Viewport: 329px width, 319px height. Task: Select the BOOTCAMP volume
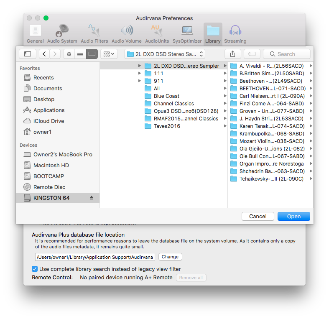tap(58, 176)
